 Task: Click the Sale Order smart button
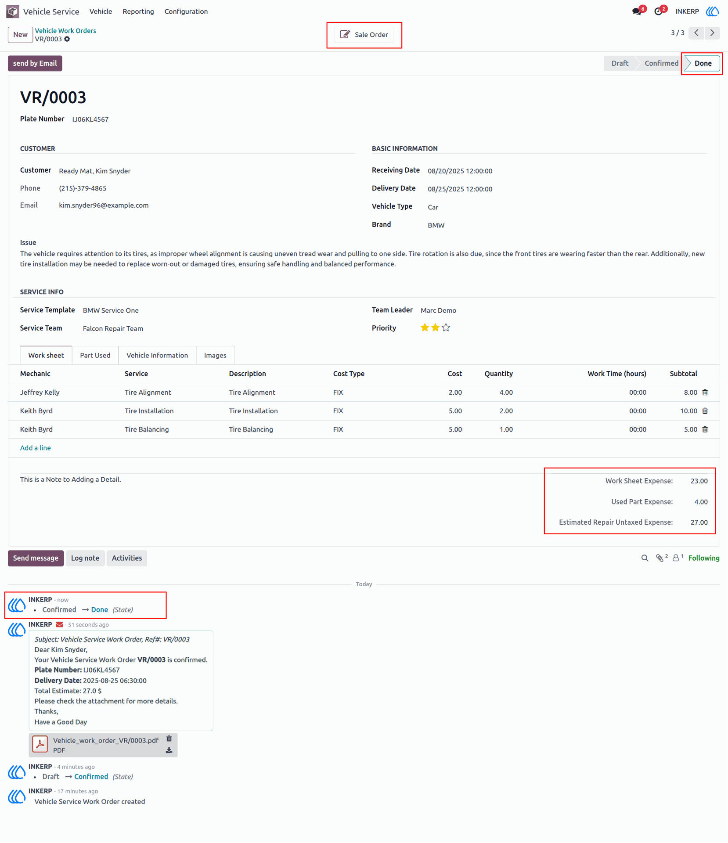(364, 35)
